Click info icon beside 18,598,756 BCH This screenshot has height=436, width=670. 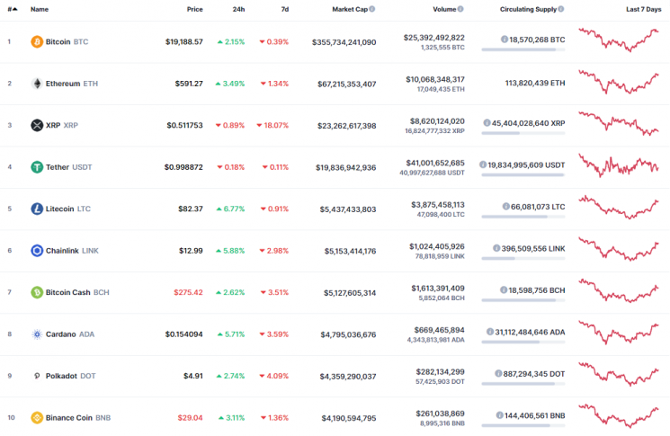point(504,290)
